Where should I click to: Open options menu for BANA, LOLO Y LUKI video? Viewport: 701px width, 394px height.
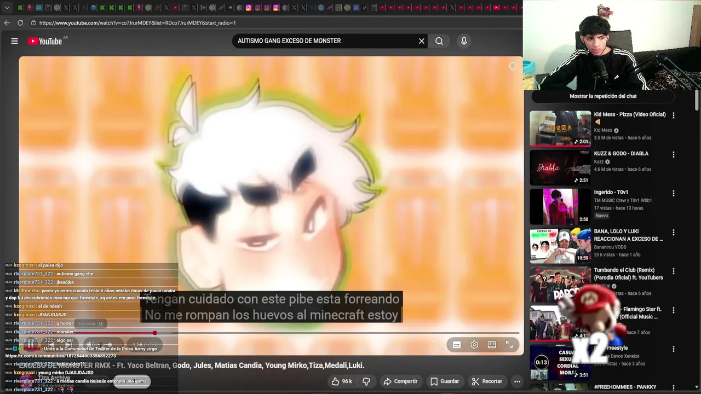pos(674,233)
